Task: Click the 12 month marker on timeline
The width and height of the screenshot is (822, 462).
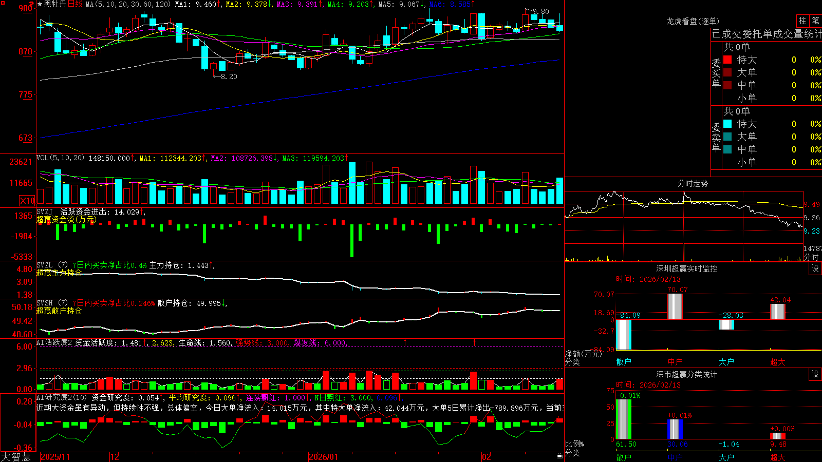Action: [115, 457]
